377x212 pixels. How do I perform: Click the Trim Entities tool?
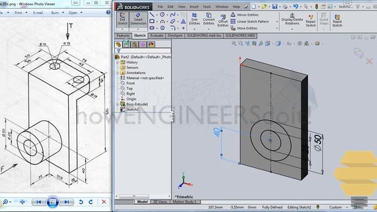(194, 19)
